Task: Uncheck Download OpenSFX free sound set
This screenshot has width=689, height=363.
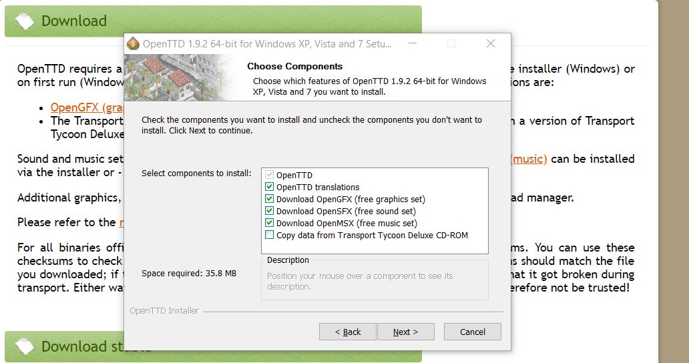Action: [270, 212]
